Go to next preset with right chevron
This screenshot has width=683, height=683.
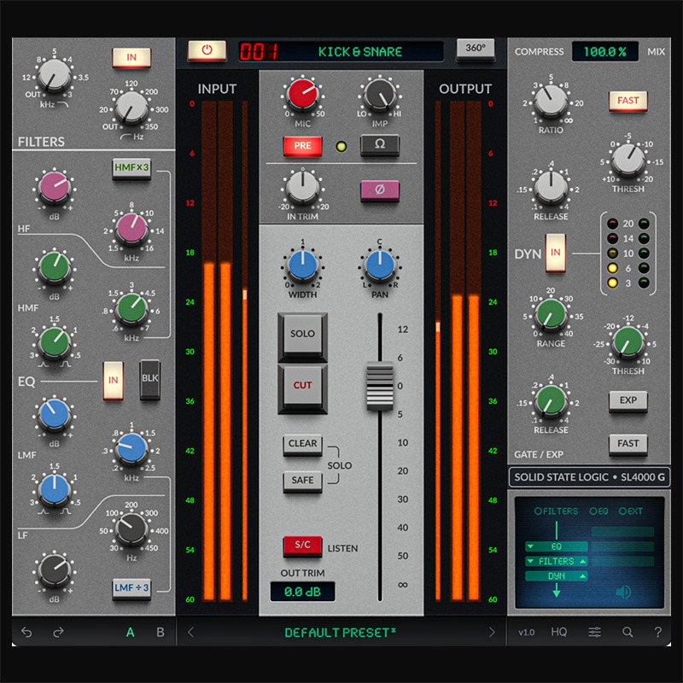pyautogui.click(x=492, y=632)
